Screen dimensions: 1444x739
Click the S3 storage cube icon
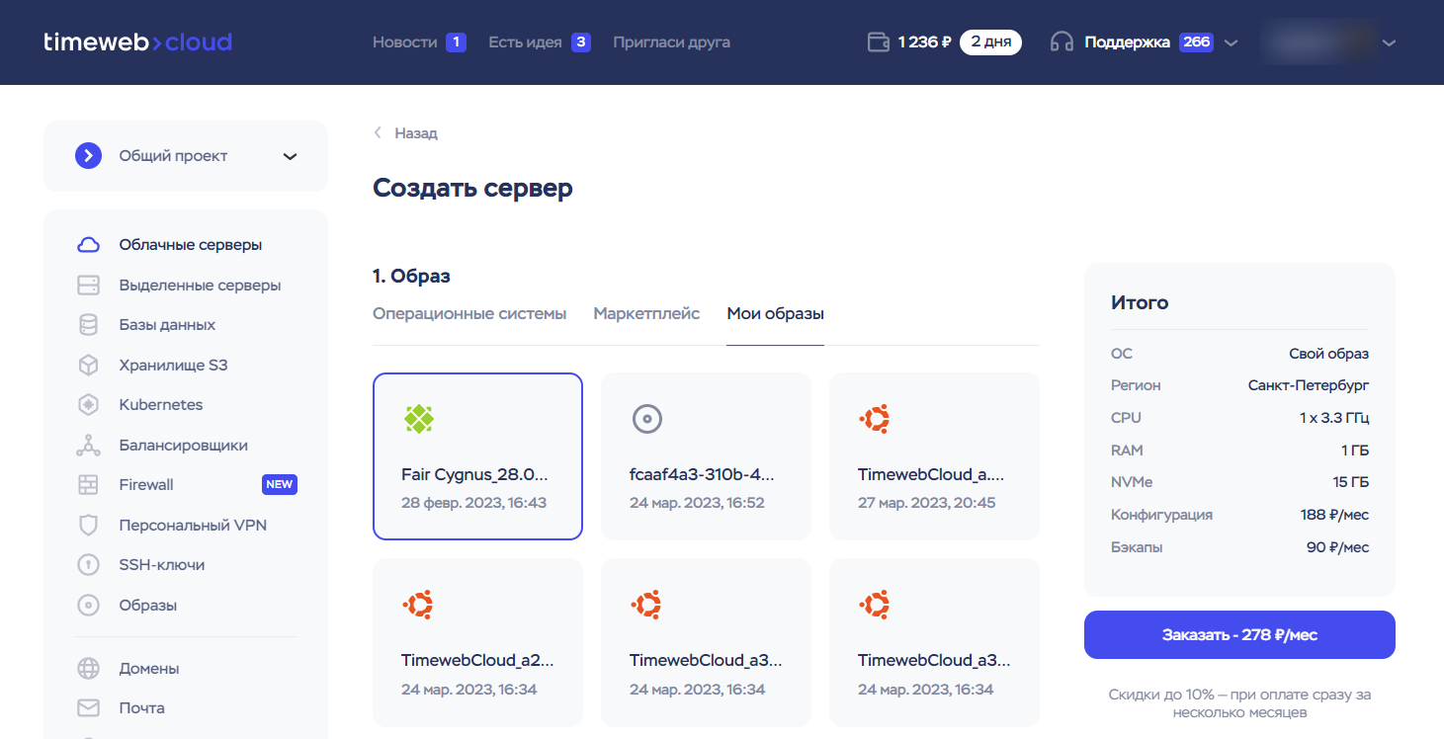click(89, 366)
